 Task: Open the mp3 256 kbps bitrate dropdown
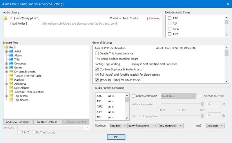click(215, 126)
